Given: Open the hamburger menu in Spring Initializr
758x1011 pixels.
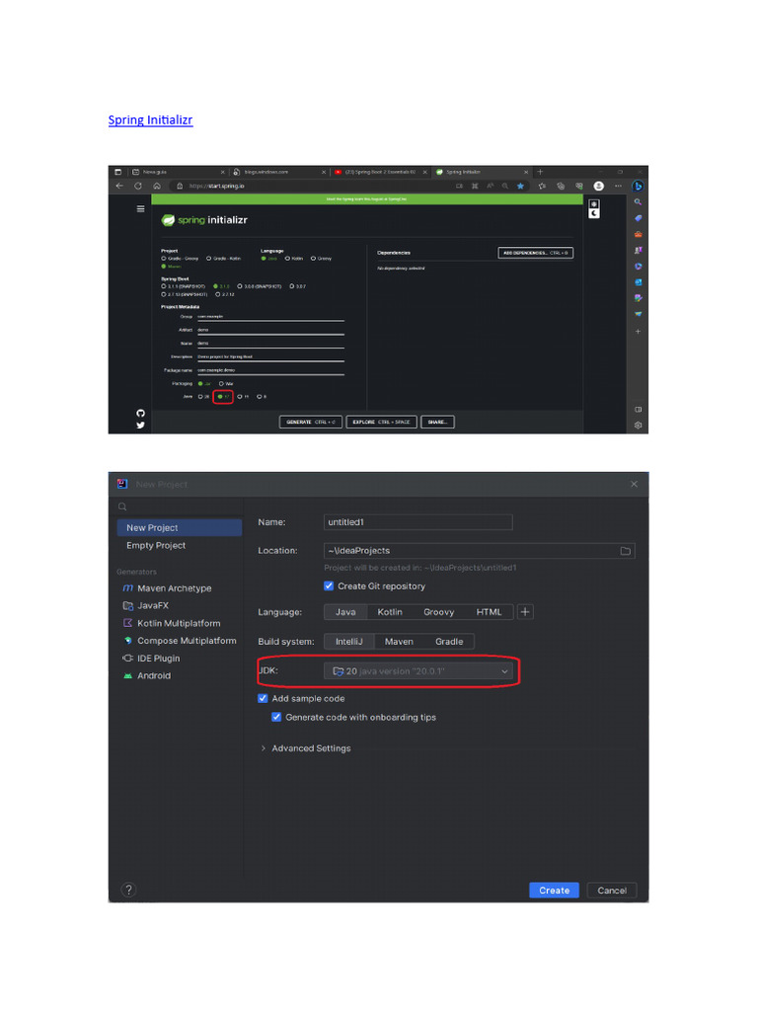Looking at the screenshot, I should tap(140, 208).
